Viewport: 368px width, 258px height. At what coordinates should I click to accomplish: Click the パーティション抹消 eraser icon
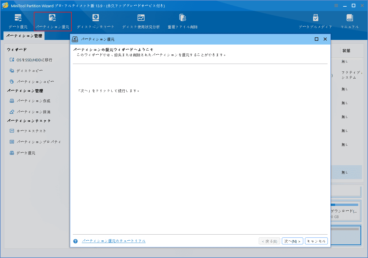(12, 112)
